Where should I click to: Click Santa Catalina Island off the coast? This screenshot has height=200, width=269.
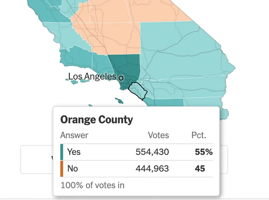click(x=119, y=101)
